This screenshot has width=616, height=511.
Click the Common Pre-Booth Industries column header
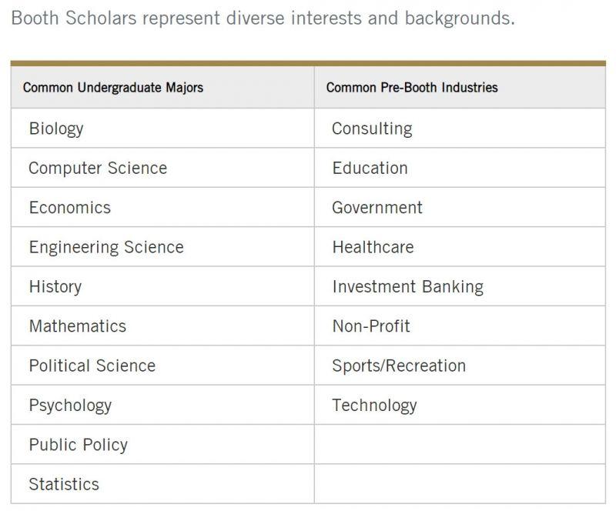click(411, 88)
